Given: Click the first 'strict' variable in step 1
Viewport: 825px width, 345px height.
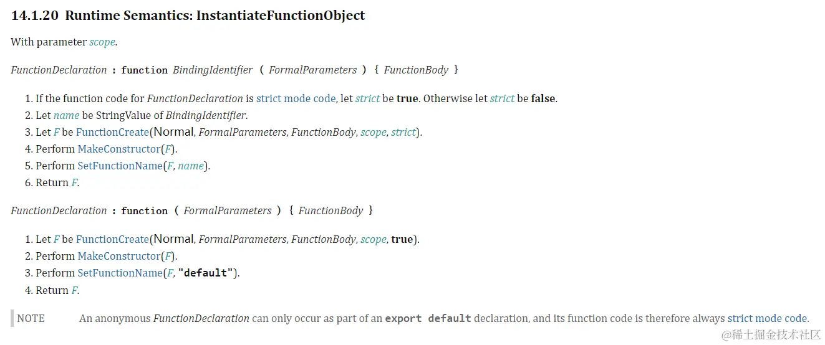Looking at the screenshot, I should click(x=367, y=98).
